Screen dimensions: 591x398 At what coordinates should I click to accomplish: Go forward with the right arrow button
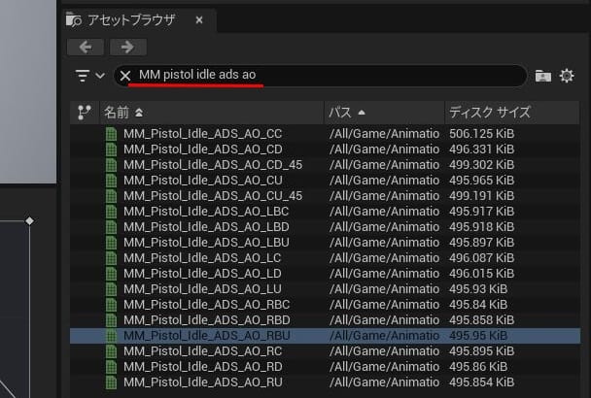[x=127, y=47]
